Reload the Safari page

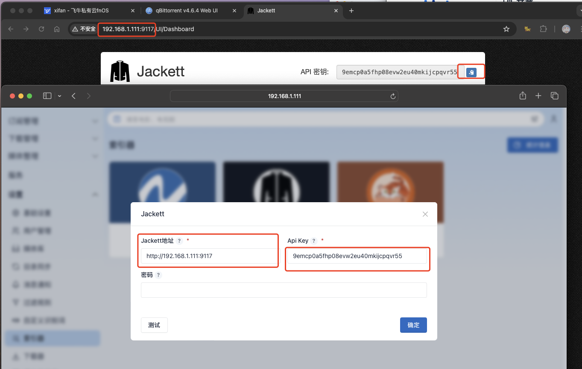[393, 96]
